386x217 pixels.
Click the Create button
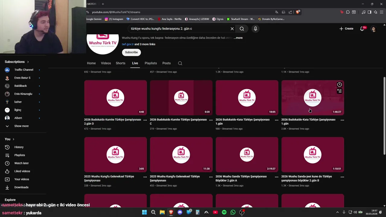coord(346,29)
